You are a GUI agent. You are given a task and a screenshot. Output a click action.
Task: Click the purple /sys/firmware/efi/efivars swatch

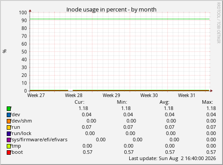(x=9, y=140)
